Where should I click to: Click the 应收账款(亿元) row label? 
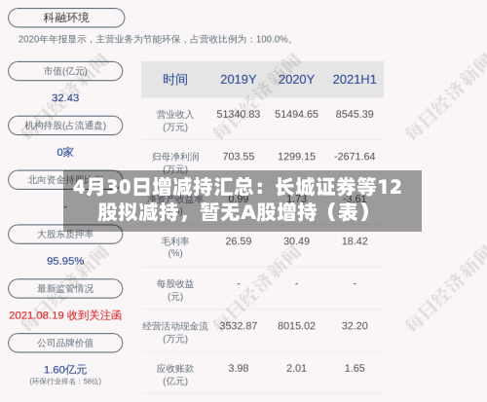(x=175, y=375)
